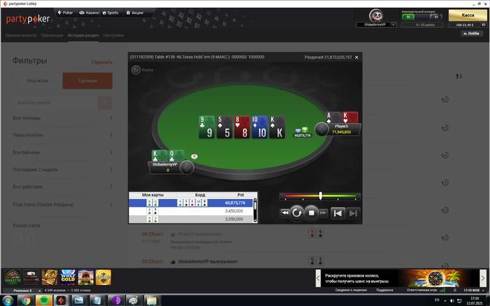Click the volume tray icon

(x=452, y=300)
